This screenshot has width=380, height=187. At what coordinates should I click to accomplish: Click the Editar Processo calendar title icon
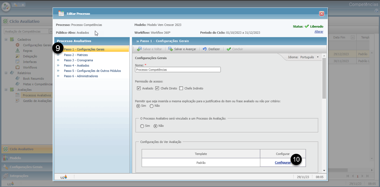(61, 13)
